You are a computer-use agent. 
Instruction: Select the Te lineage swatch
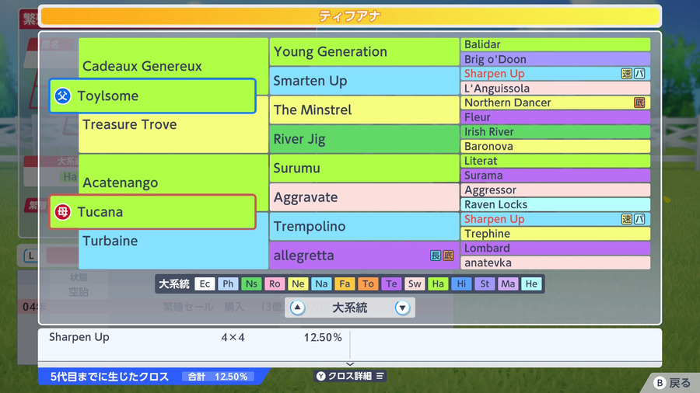pos(391,283)
